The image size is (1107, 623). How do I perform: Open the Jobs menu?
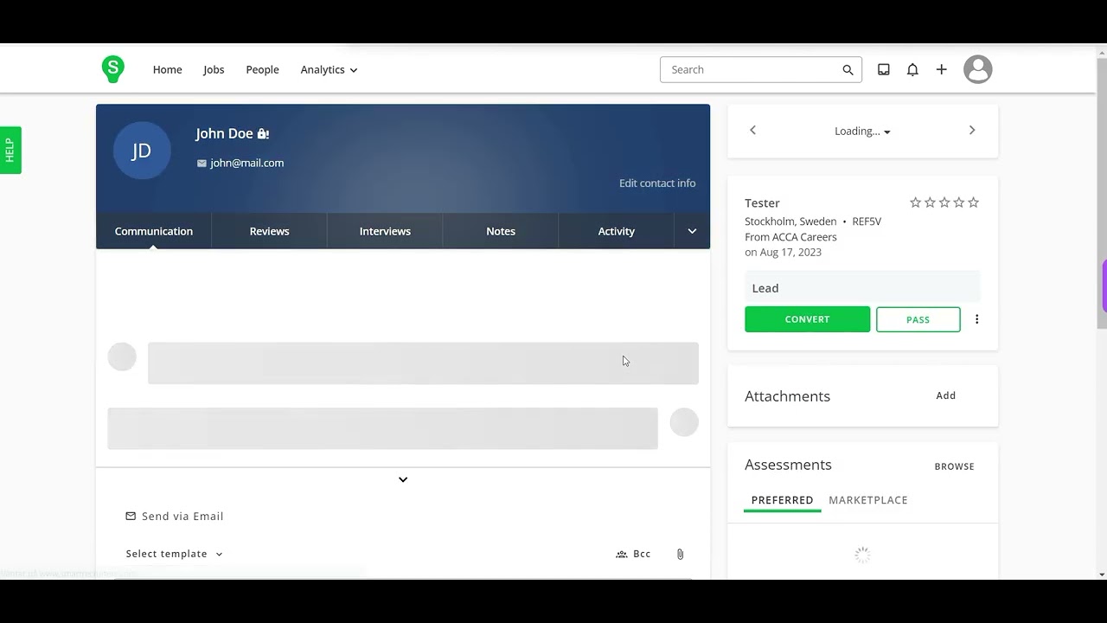coord(214,69)
